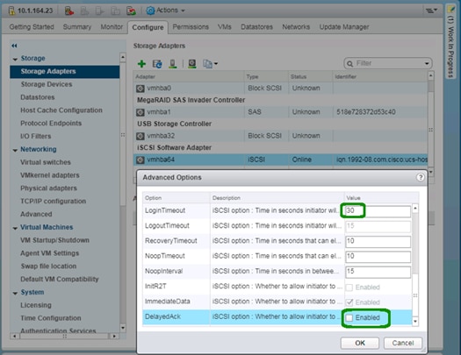This screenshot has height=355, width=461.
Task: Click the Filter search field
Action: coord(388,64)
